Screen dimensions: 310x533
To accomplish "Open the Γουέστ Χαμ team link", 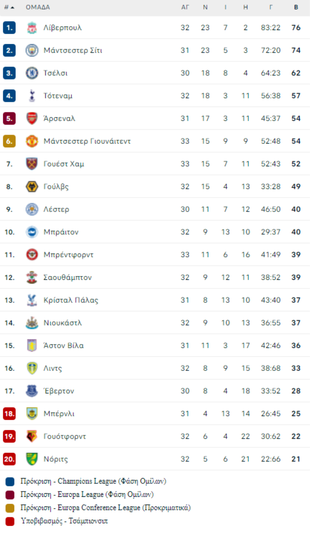I will click(64, 164).
